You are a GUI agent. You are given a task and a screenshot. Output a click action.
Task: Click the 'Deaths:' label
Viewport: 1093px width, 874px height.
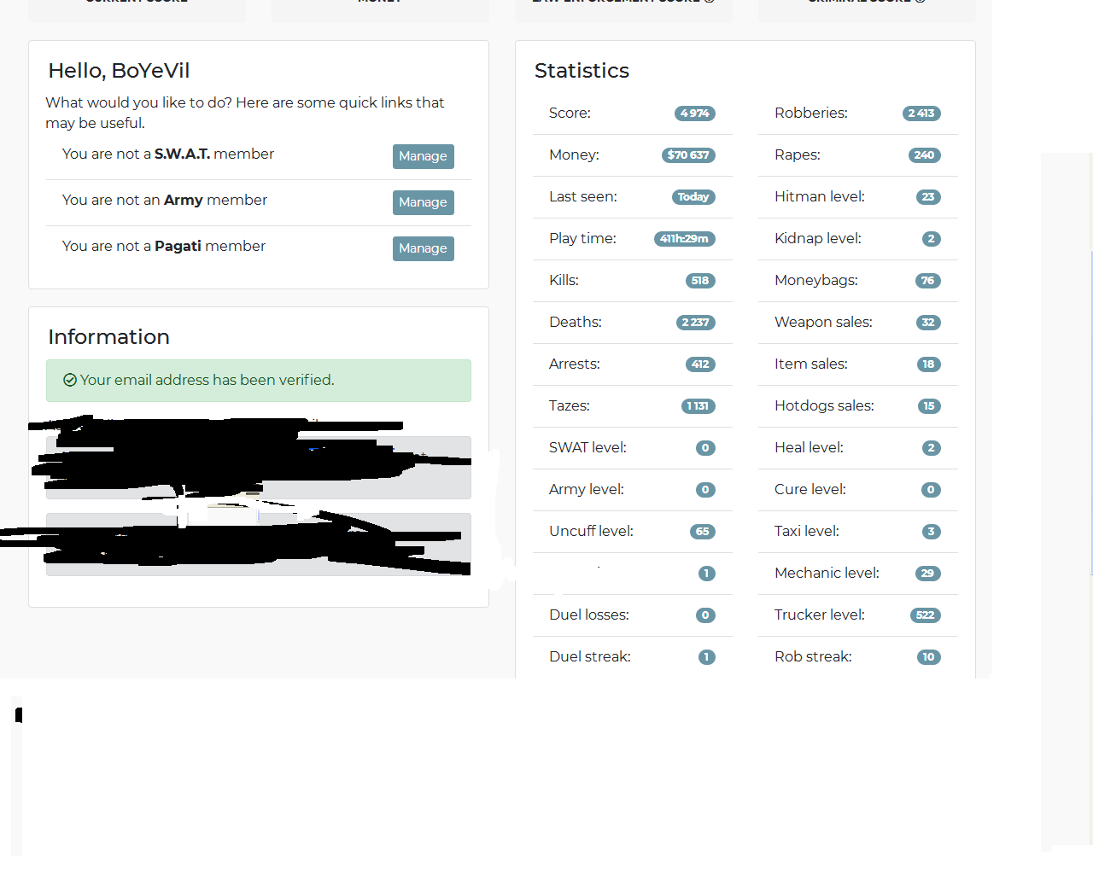click(x=576, y=323)
